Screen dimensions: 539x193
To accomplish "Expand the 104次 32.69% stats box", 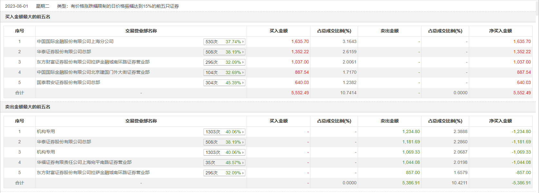I will click(224, 72).
